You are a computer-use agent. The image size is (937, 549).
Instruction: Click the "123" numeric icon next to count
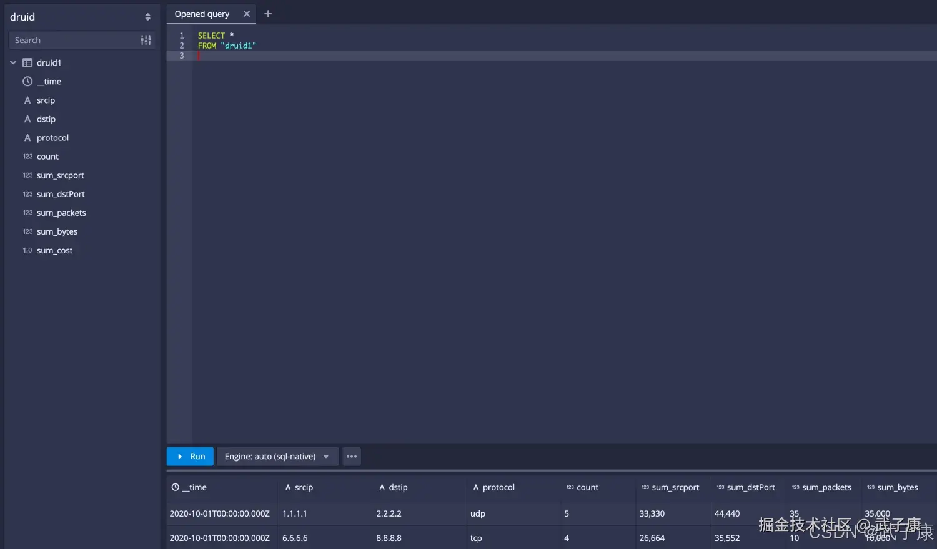coord(27,156)
